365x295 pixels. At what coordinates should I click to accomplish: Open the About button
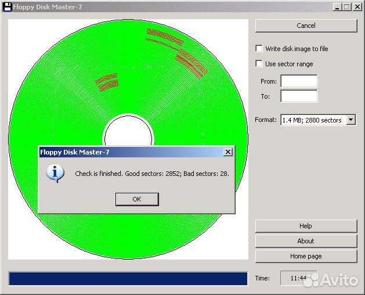tap(306, 241)
